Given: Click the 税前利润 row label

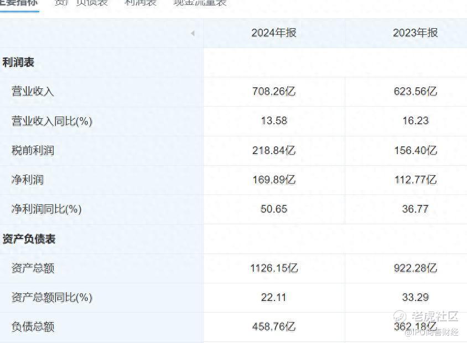Looking at the screenshot, I should tap(33, 150).
